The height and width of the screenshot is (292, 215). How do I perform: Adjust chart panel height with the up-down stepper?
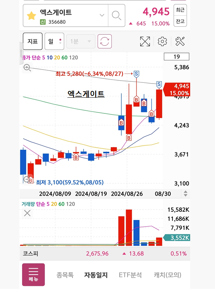pyautogui.click(x=186, y=194)
